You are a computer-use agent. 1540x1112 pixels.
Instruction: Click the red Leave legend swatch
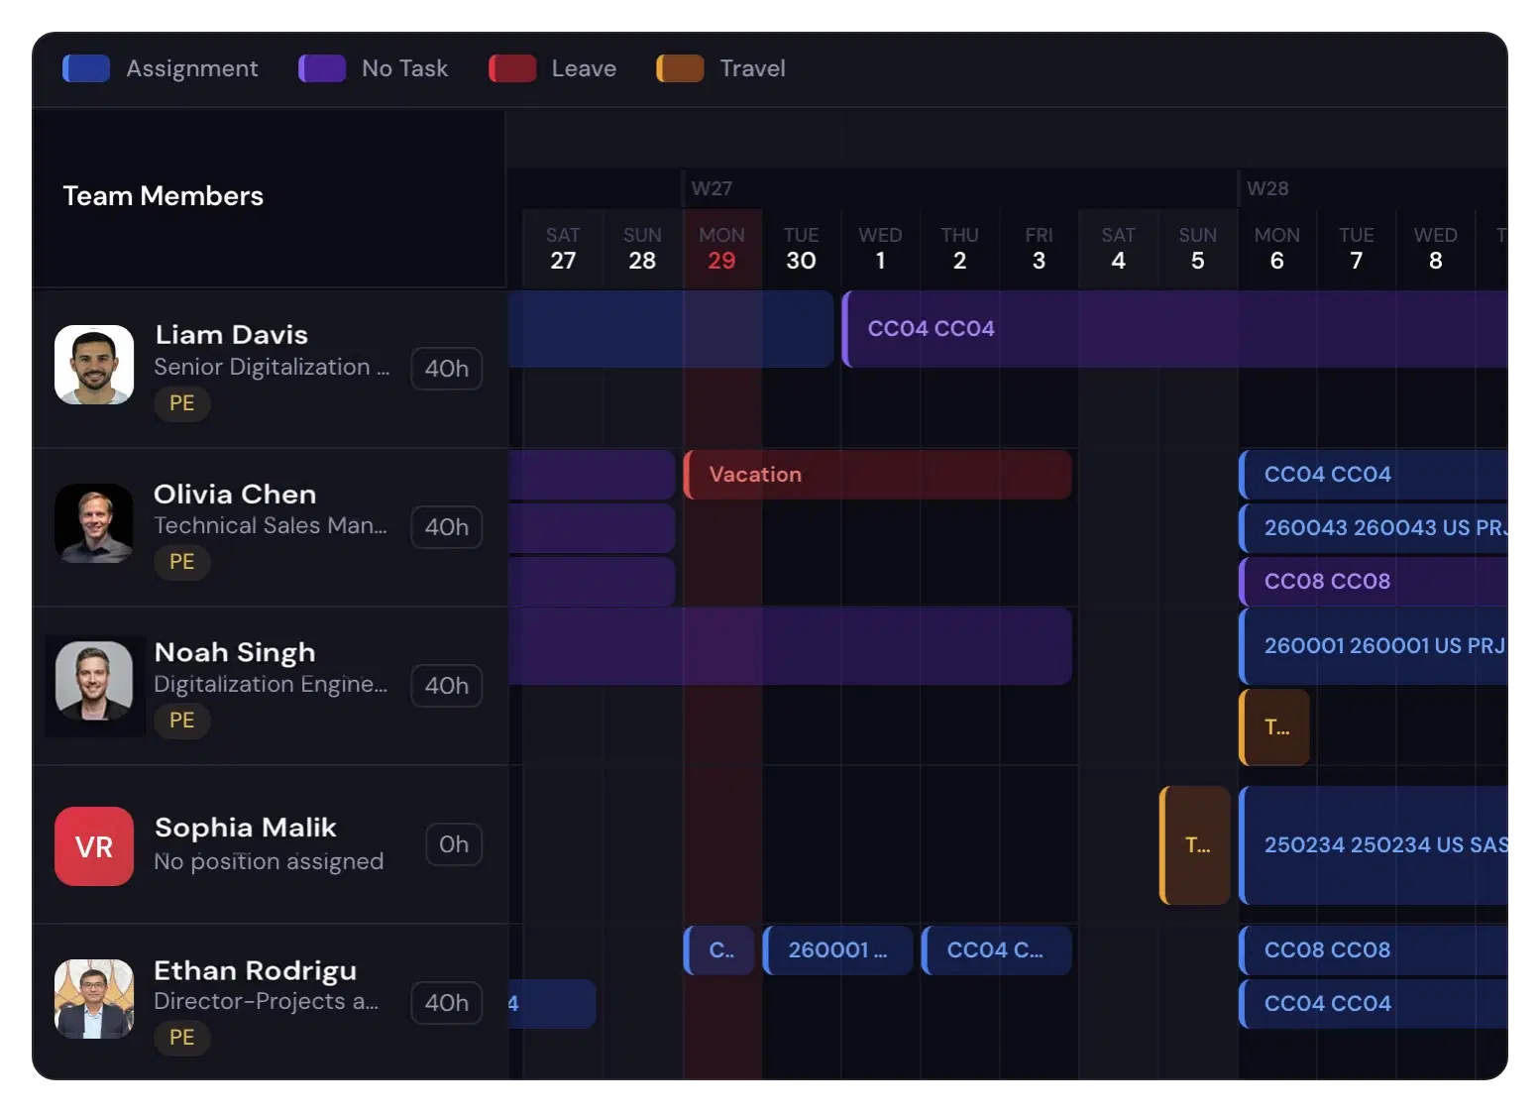512,68
